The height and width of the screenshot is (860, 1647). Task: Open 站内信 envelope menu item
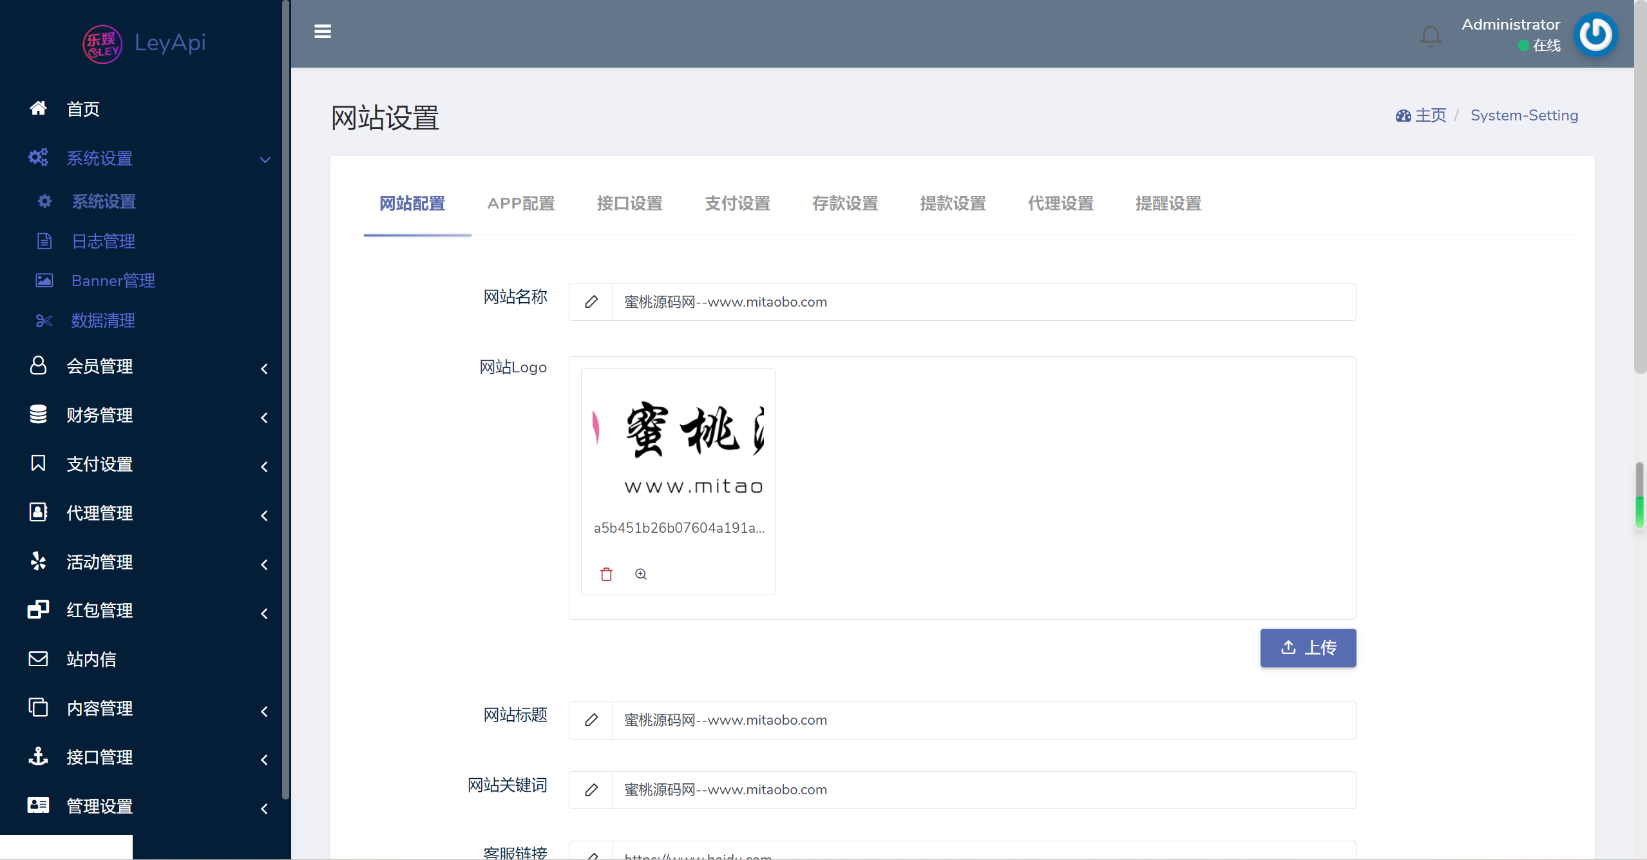91,659
